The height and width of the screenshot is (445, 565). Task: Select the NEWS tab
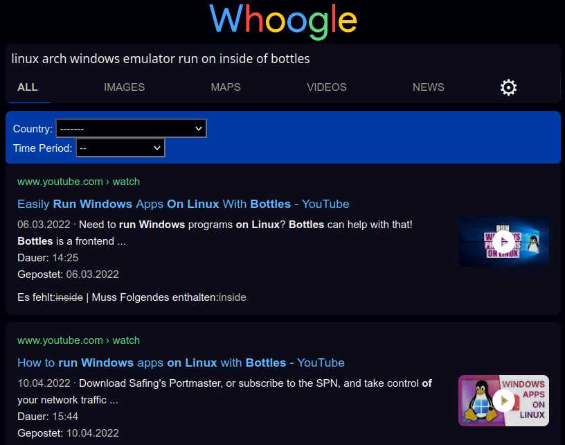428,87
